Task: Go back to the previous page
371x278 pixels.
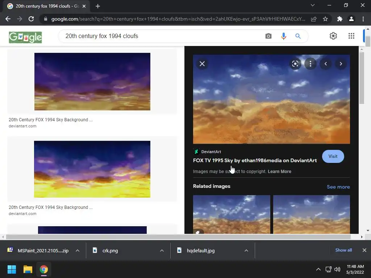Action: pos(8,19)
